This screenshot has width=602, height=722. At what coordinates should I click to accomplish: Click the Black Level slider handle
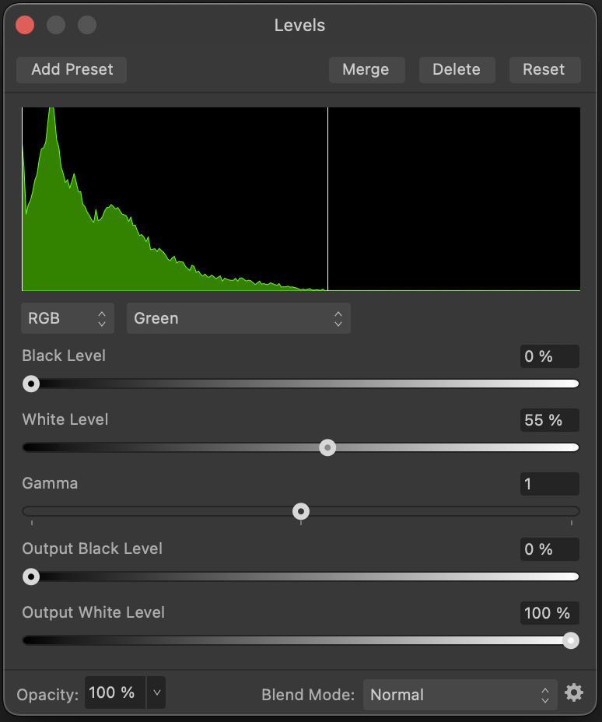tap(31, 384)
